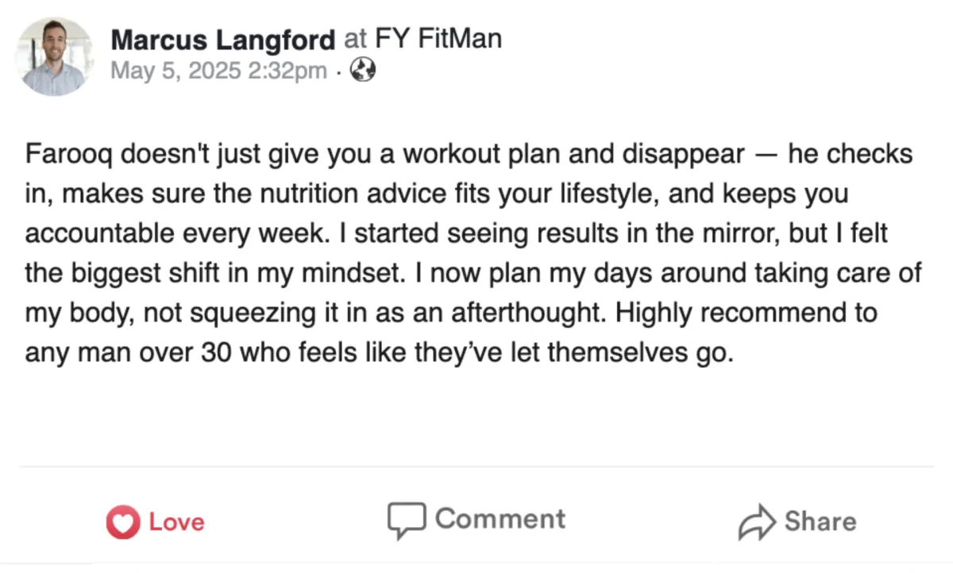Click the Love button label
This screenshot has width=953, height=573.
(x=176, y=522)
